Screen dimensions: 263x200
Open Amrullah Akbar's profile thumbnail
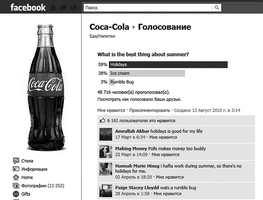pos(106,134)
